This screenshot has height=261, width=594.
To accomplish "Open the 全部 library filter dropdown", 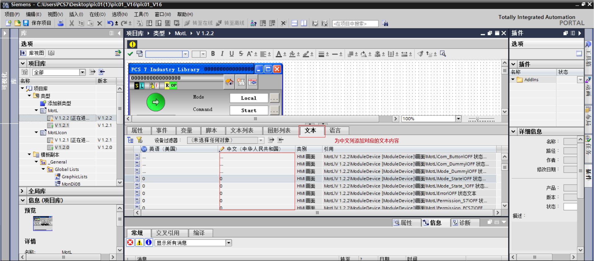I will (x=82, y=72).
